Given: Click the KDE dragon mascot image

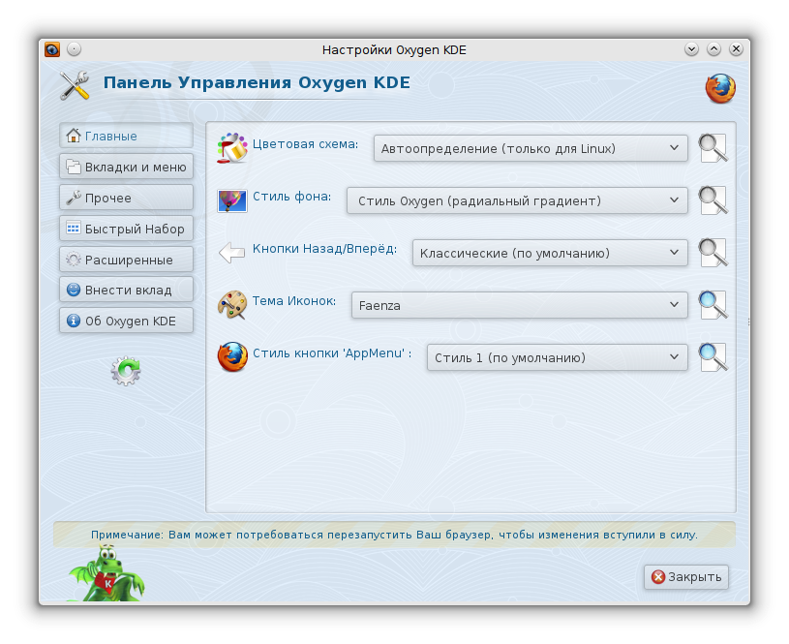Looking at the screenshot, I should [106, 574].
